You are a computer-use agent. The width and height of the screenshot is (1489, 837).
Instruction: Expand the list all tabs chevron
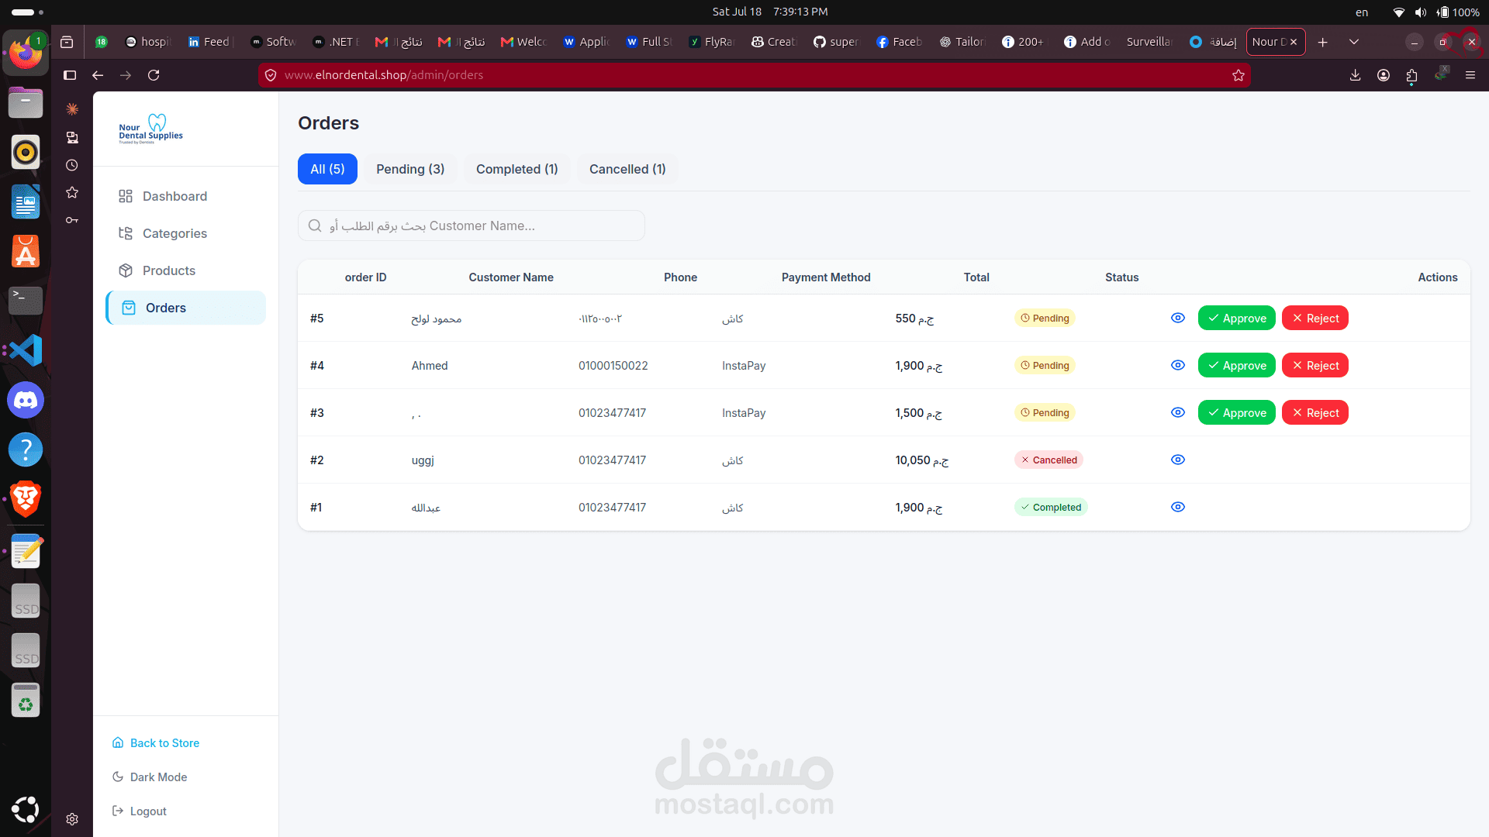[x=1353, y=42]
